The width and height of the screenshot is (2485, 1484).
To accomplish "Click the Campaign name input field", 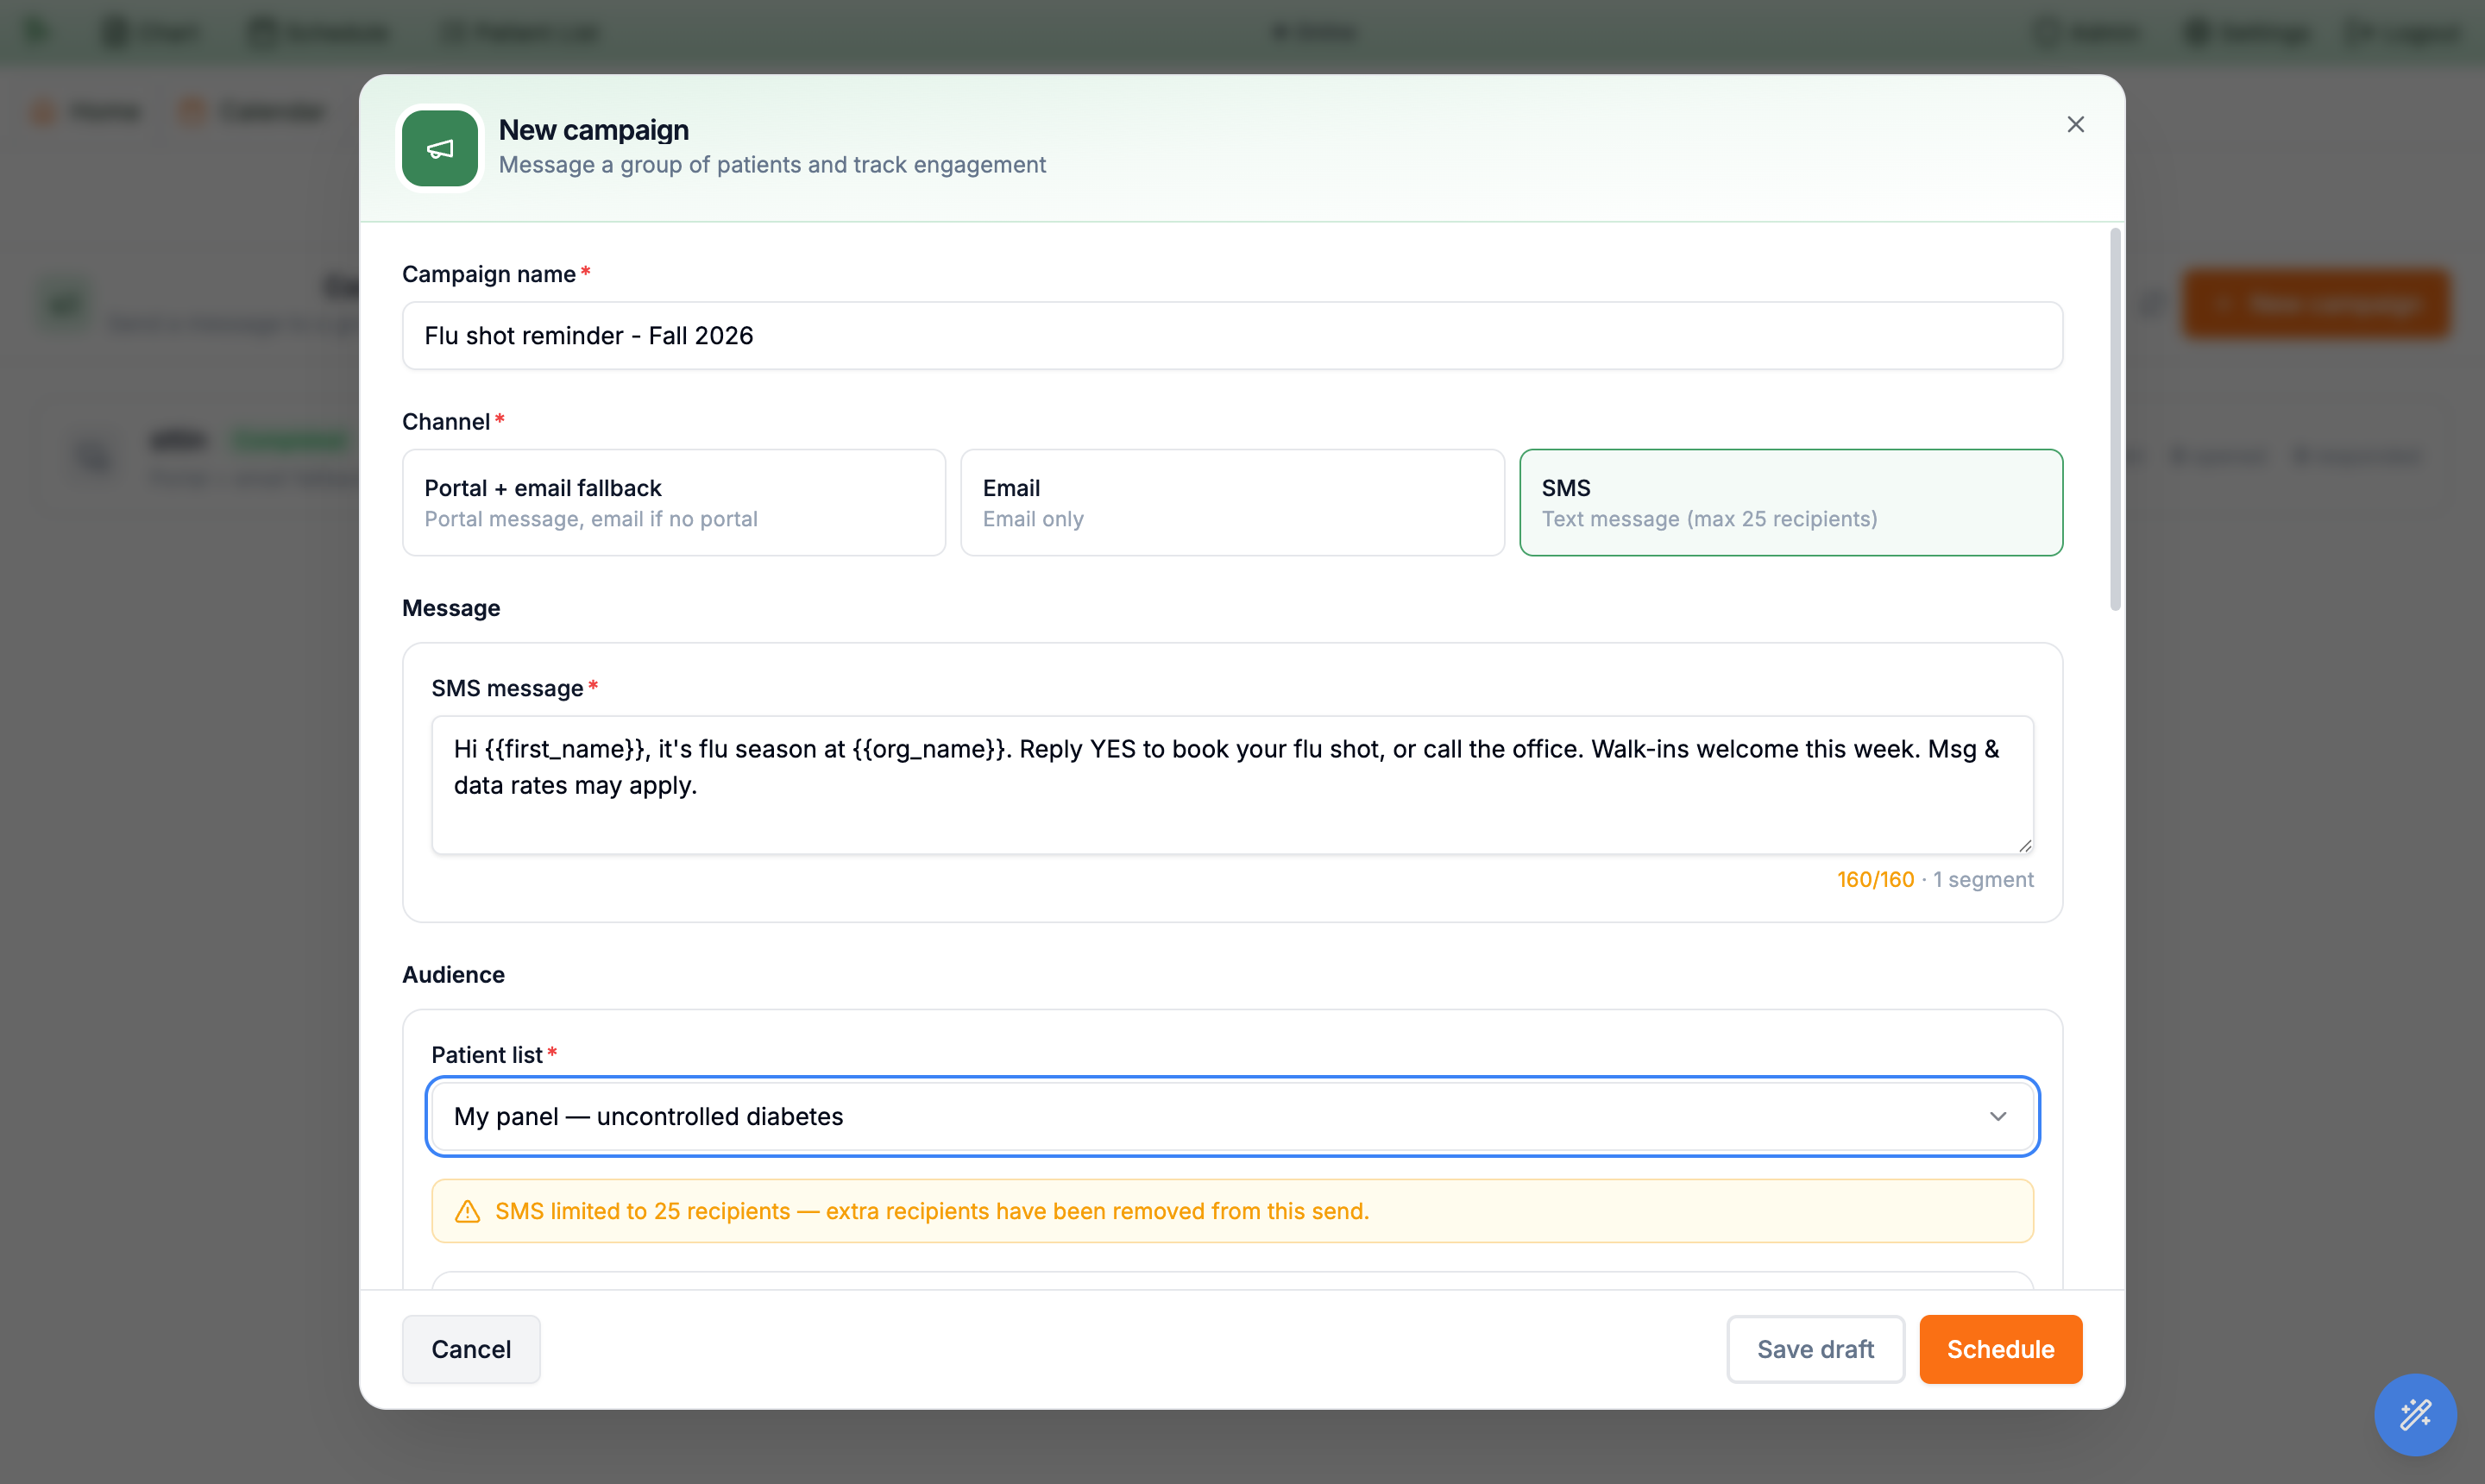I will coord(1232,335).
